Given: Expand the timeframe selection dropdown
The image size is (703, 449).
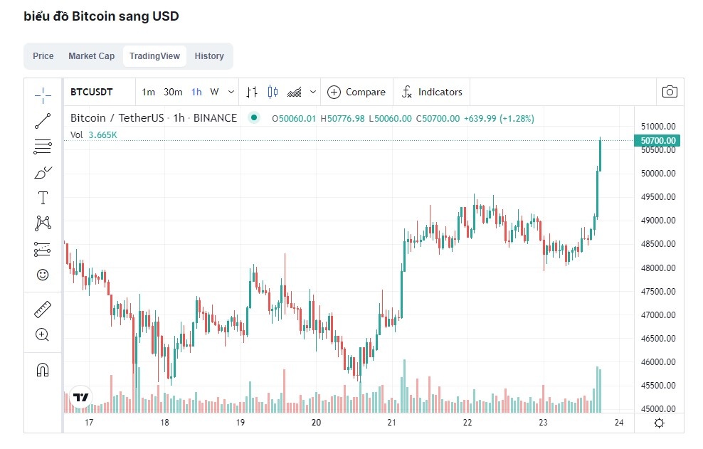Looking at the screenshot, I should [230, 92].
